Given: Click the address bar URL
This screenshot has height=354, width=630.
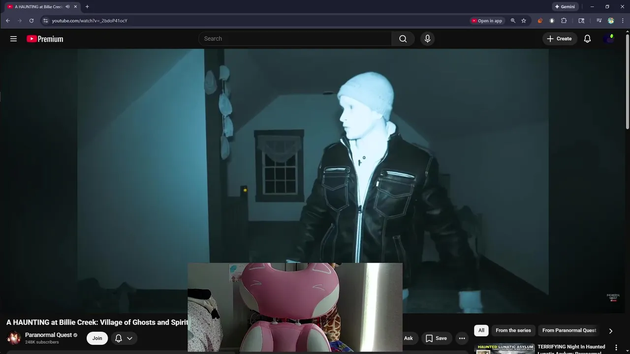Looking at the screenshot, I should coord(90,21).
